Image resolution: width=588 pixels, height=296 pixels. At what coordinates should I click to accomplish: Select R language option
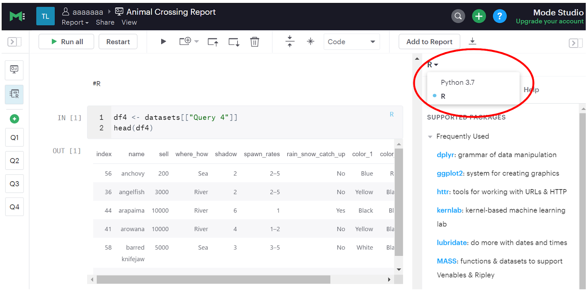[x=443, y=96]
